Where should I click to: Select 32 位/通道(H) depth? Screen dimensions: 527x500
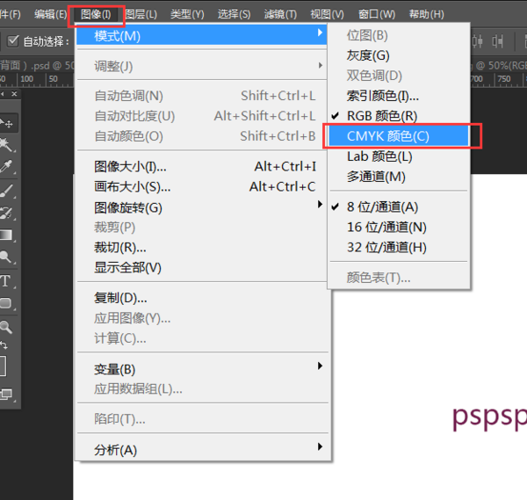pos(399,247)
